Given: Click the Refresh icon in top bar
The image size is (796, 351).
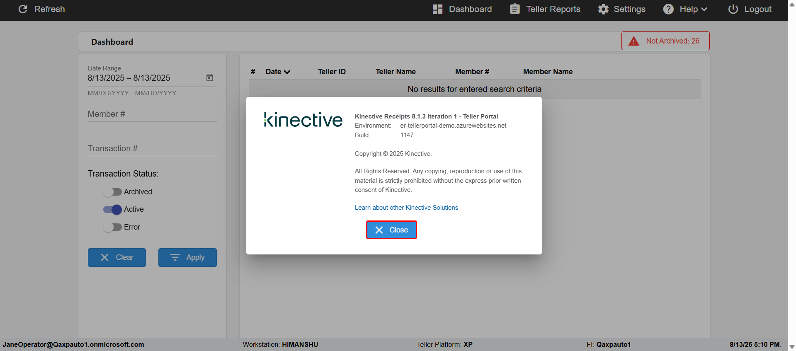Looking at the screenshot, I should pyautogui.click(x=23, y=9).
